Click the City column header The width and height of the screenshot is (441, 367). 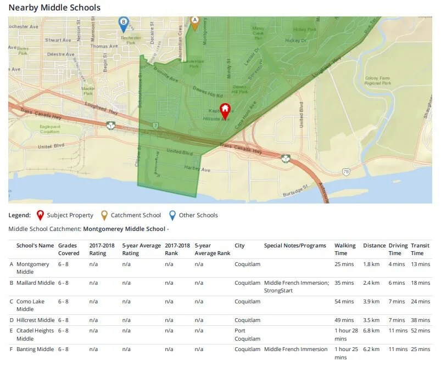click(239, 245)
